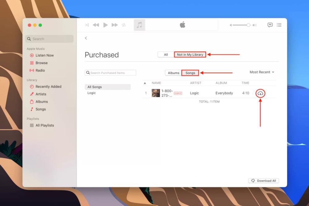Viewport: 309px width, 206px height.
Task: Mute using the low volume speaker icon
Action: [x=231, y=25]
